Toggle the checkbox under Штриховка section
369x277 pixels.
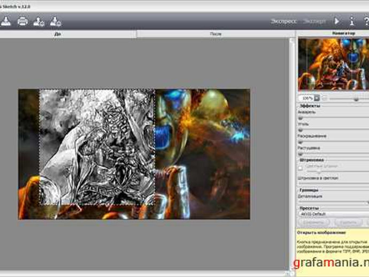point(301,168)
